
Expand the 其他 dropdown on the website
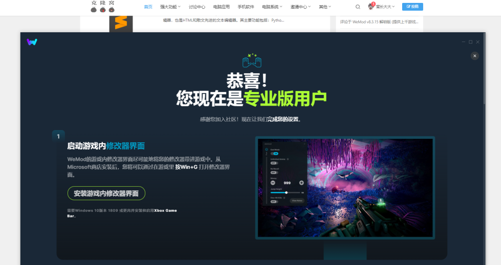coord(325,7)
